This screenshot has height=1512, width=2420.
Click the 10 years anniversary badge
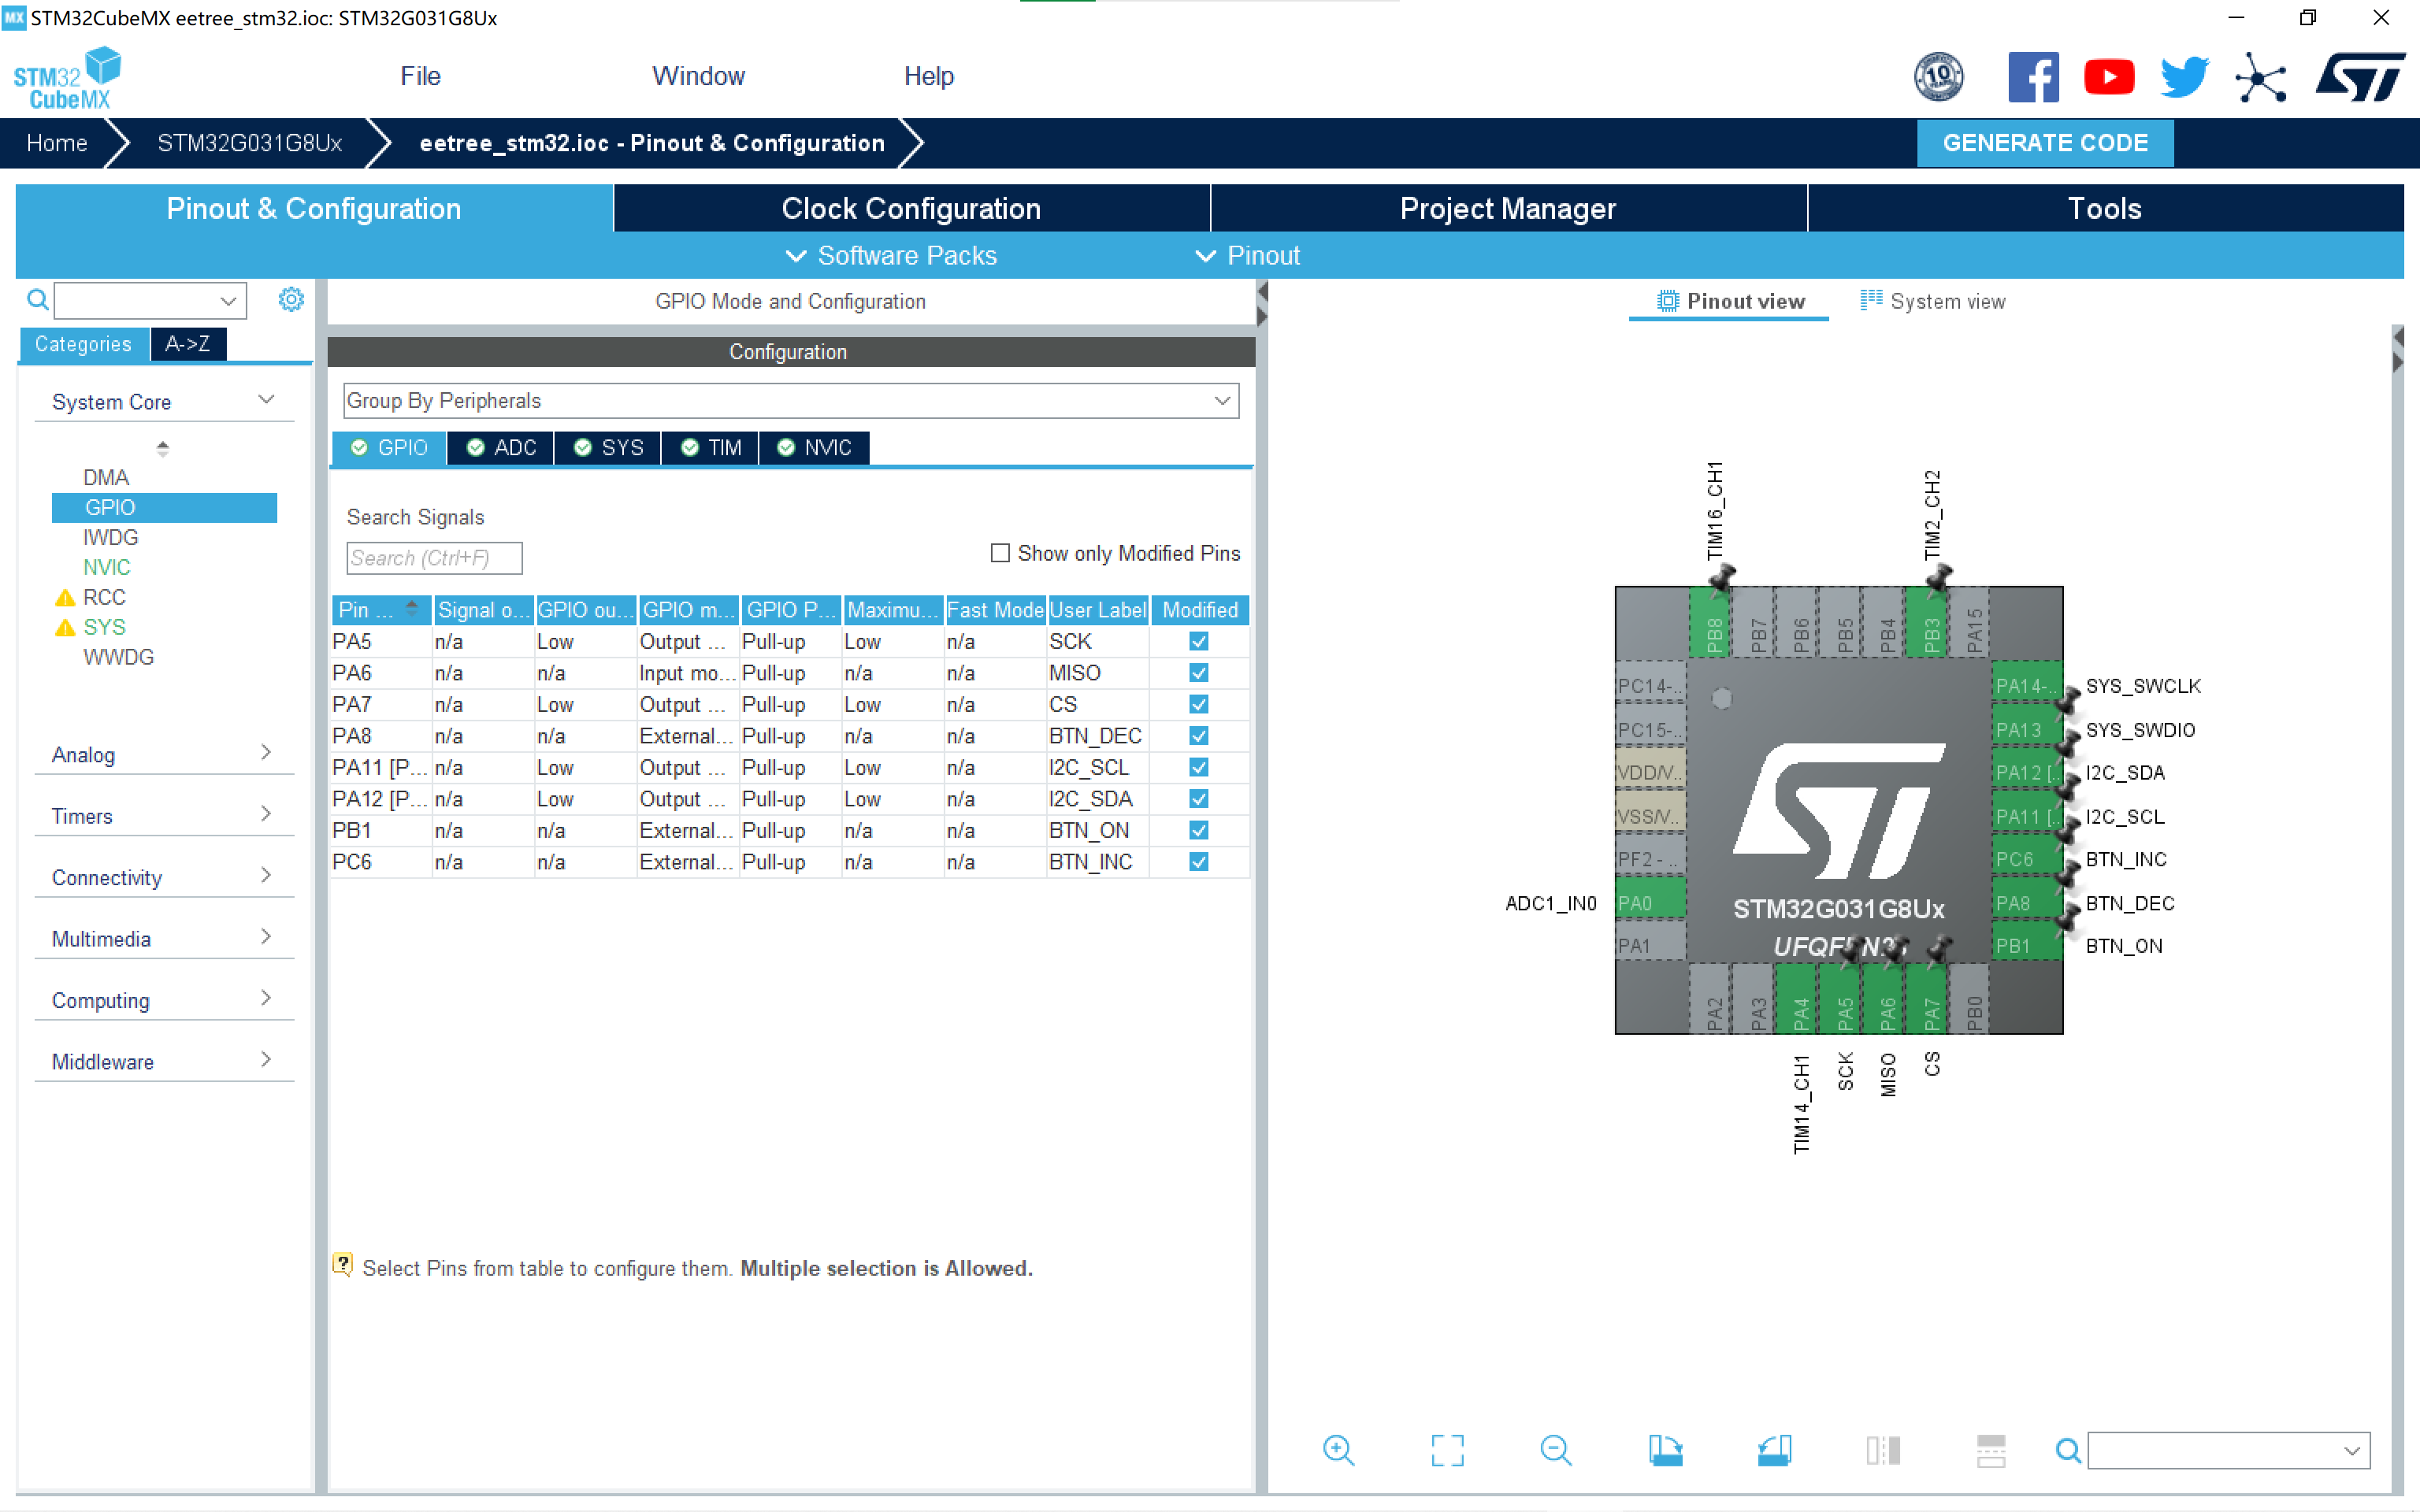[x=1938, y=77]
